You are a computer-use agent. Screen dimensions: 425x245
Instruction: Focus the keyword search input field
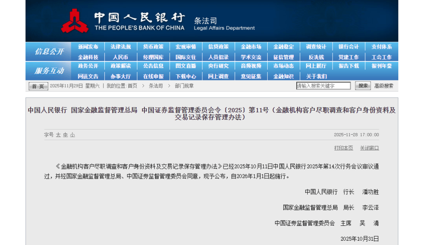click(x=323, y=86)
